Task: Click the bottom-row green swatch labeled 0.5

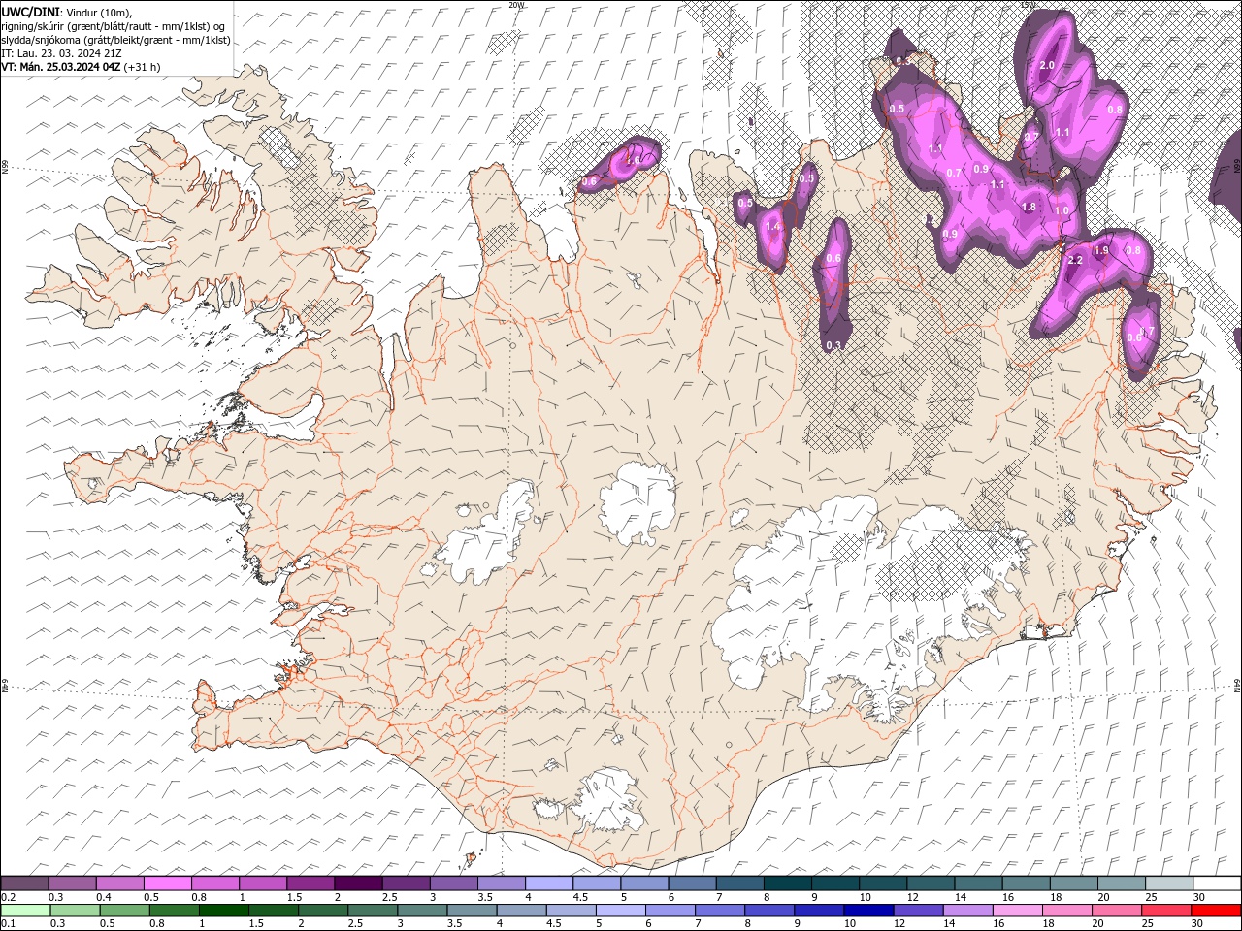Action: click(x=124, y=911)
